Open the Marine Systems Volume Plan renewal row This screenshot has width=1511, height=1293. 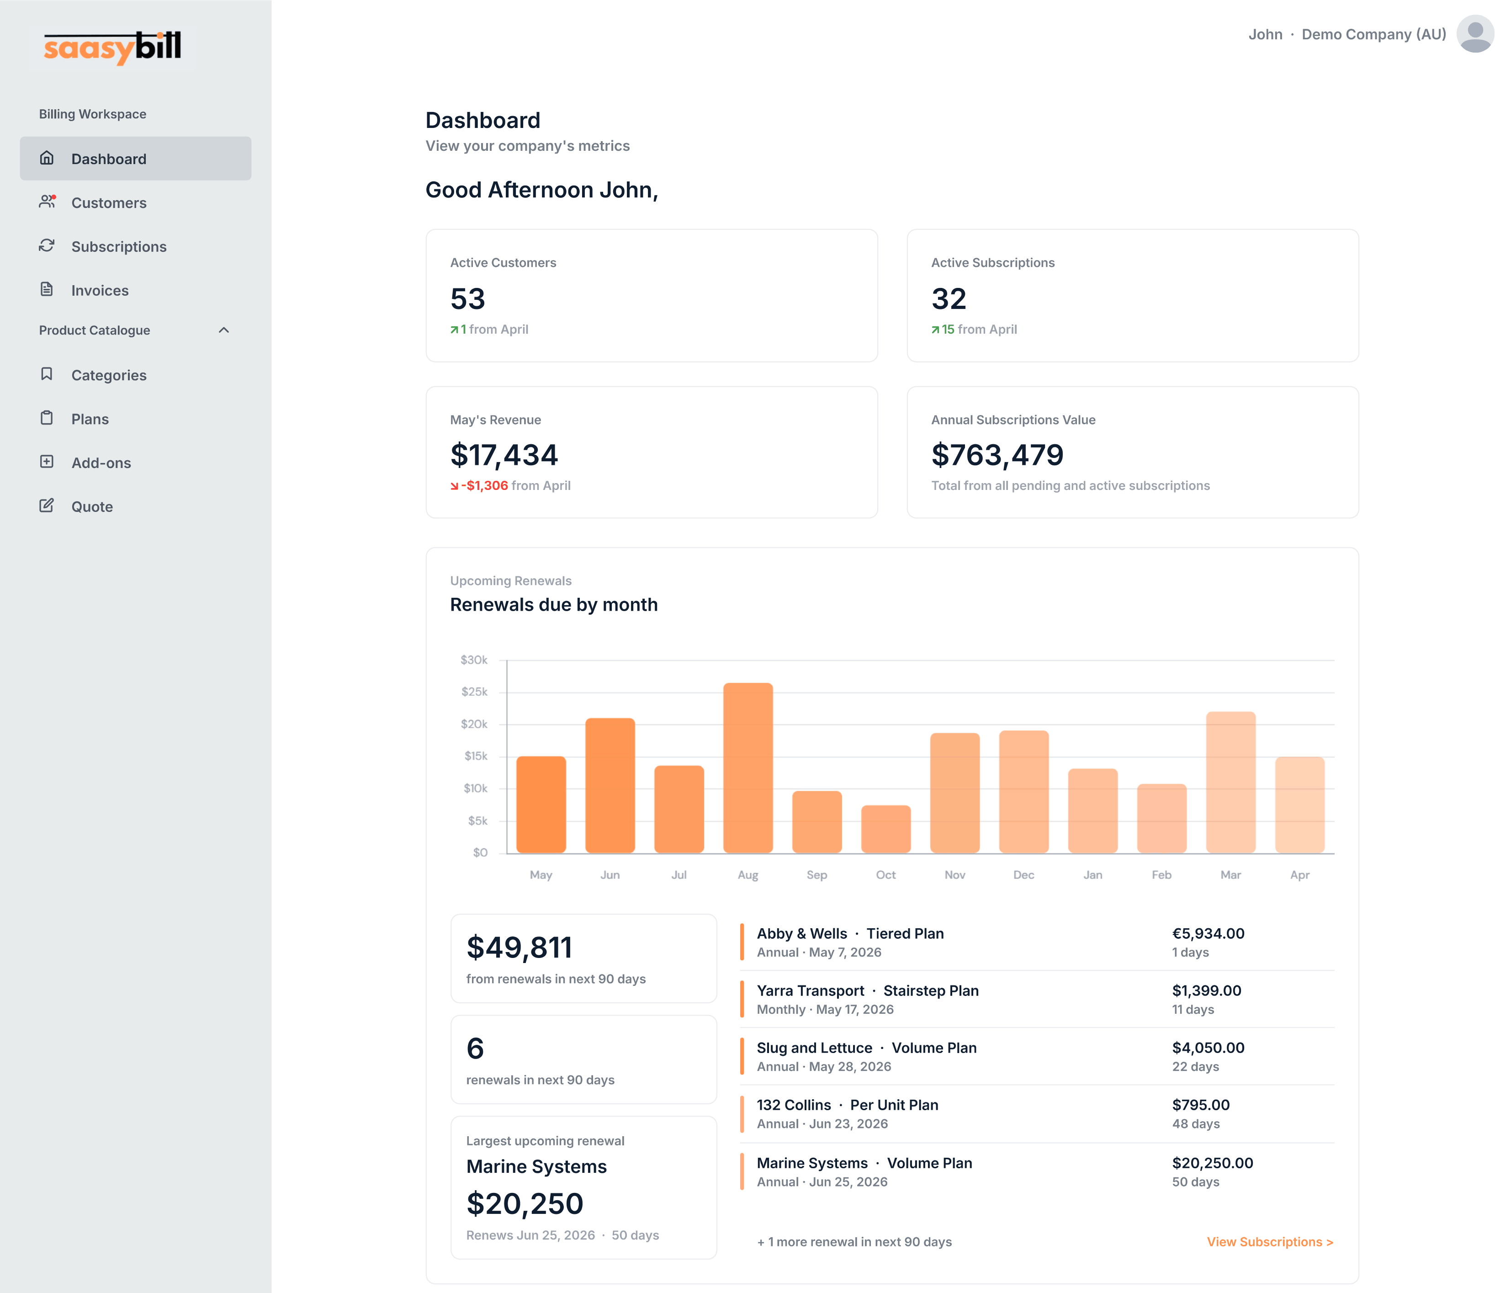1037,1171
